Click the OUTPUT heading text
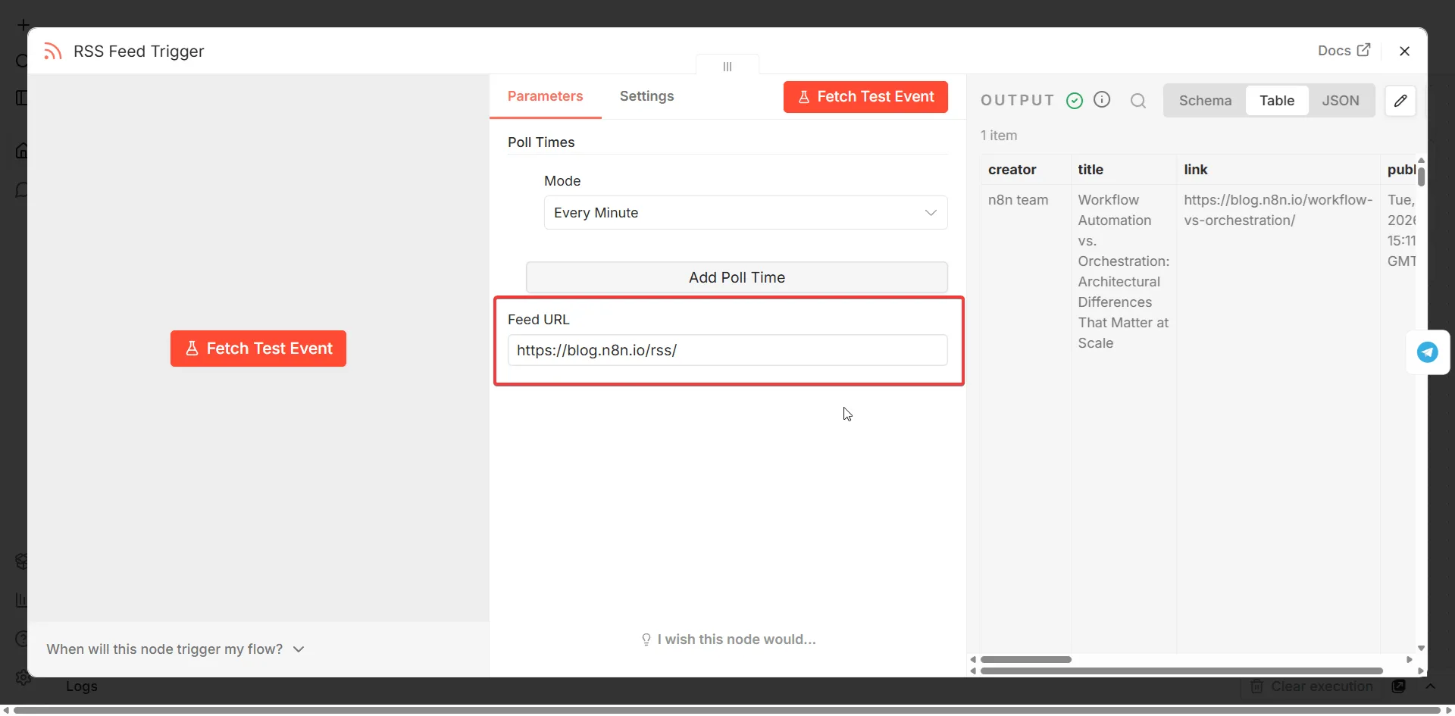The image size is (1455, 716). pos(1017,101)
